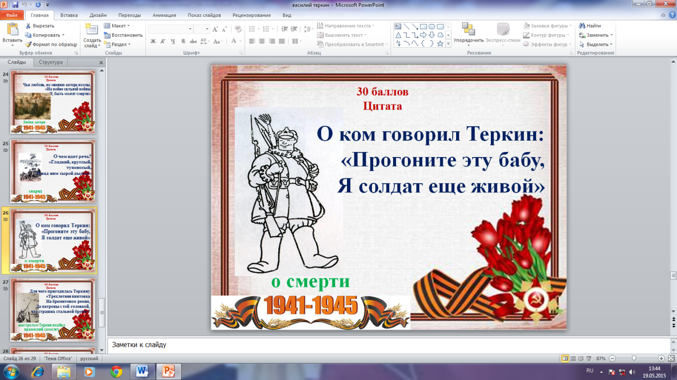
Task: Align text left in paragraph group
Action: (252, 42)
